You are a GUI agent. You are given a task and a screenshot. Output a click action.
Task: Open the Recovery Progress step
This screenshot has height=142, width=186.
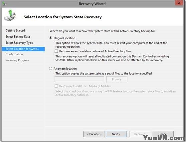(x=17, y=60)
